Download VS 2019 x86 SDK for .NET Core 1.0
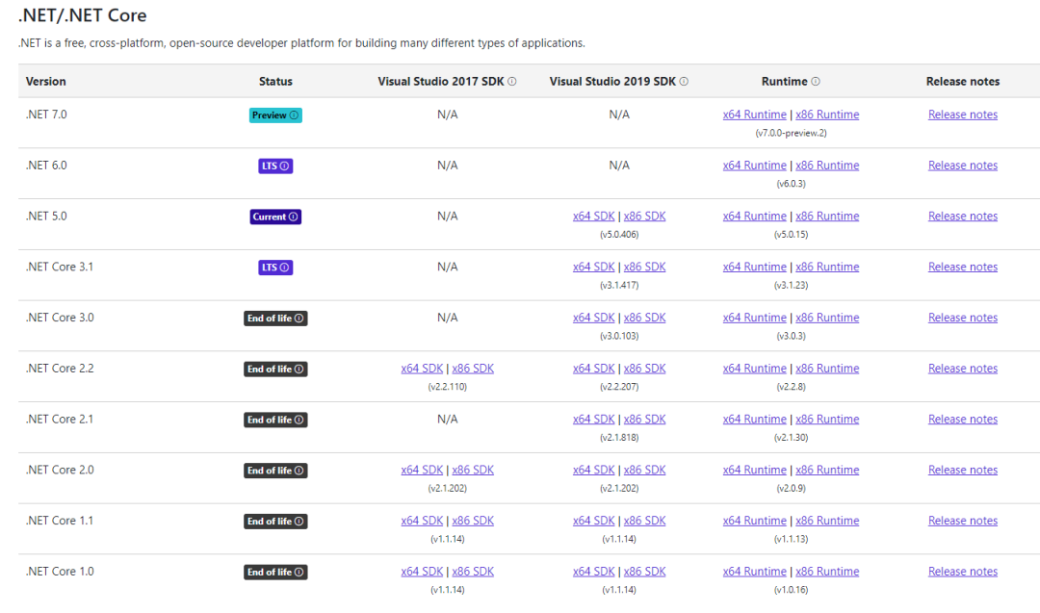This screenshot has height=613, width=1040. coord(644,572)
